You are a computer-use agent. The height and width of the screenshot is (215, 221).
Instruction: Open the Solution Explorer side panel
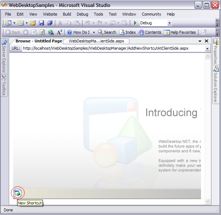click(x=216, y=84)
